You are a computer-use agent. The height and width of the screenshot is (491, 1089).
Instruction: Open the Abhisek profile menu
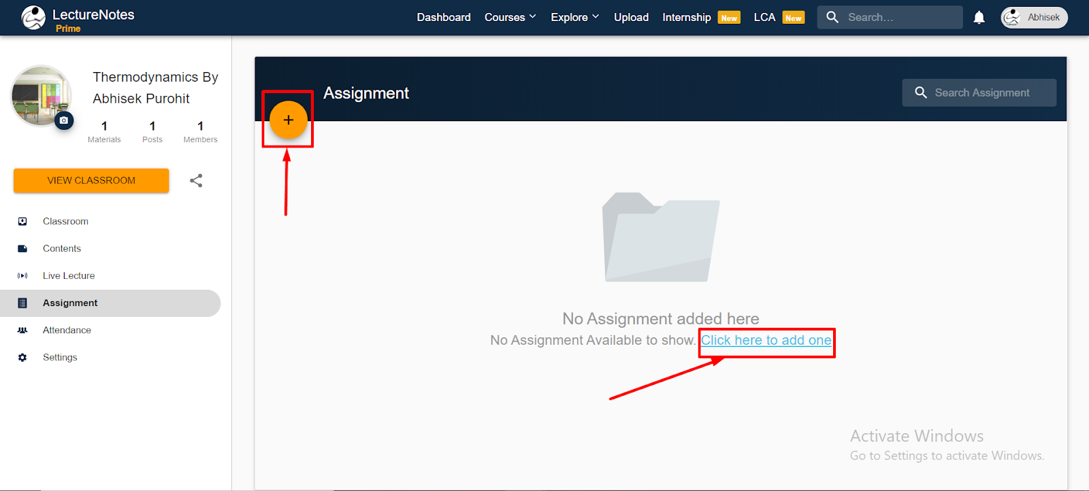1034,18
